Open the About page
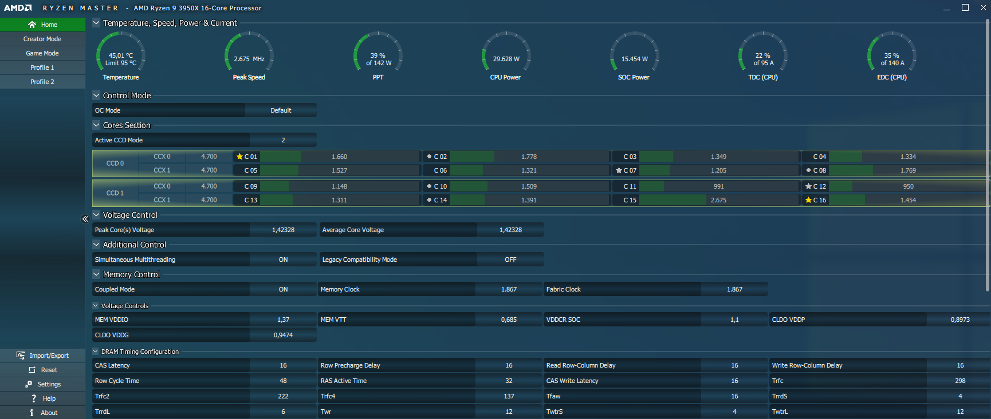991x419 pixels. tap(42, 413)
